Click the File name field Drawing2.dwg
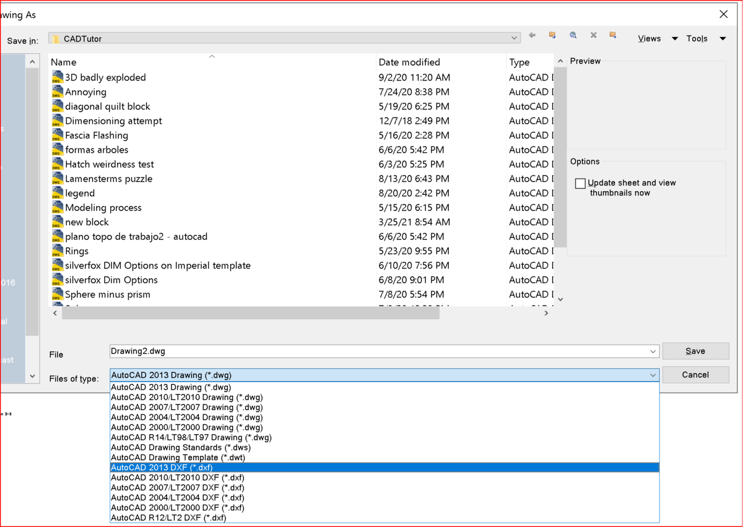This screenshot has width=743, height=527. 384,351
